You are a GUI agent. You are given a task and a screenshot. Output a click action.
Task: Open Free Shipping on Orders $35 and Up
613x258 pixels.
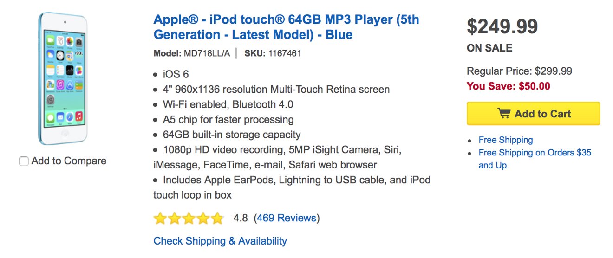pos(535,159)
